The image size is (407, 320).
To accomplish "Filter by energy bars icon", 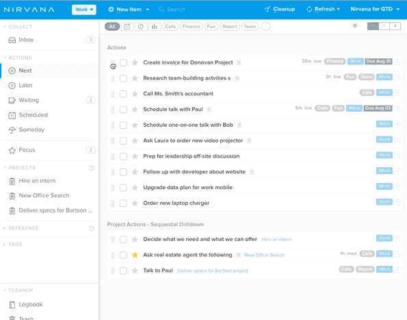I will [x=155, y=27].
